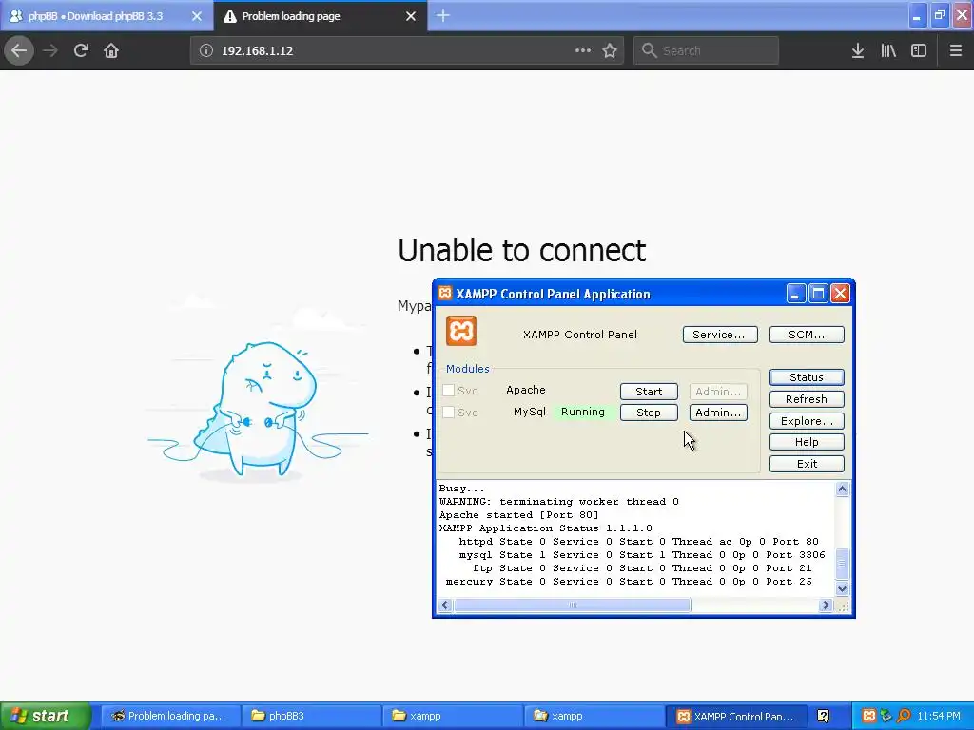Click 'WARNING: terminating worker thread 0' line
This screenshot has height=730, width=974.
point(559,502)
